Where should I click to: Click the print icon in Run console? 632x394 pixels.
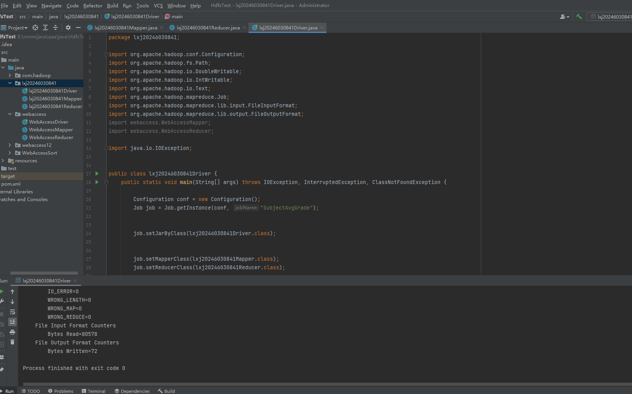[12, 332]
